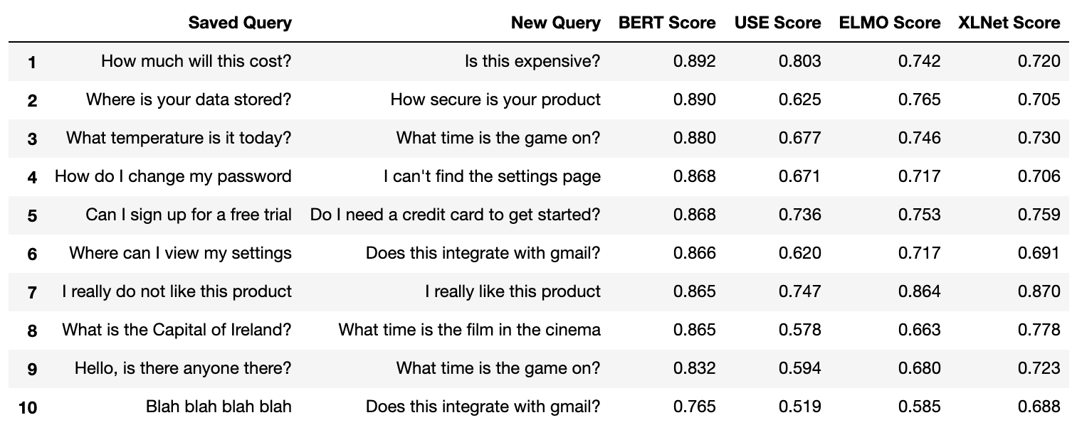Select the "How much will this cost?" cell

[196, 61]
